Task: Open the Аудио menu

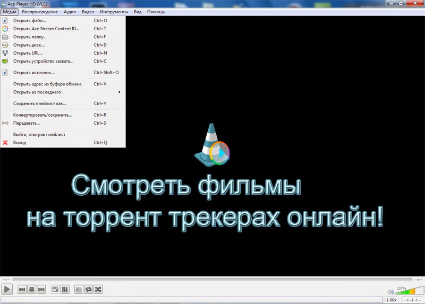Action: [x=70, y=12]
